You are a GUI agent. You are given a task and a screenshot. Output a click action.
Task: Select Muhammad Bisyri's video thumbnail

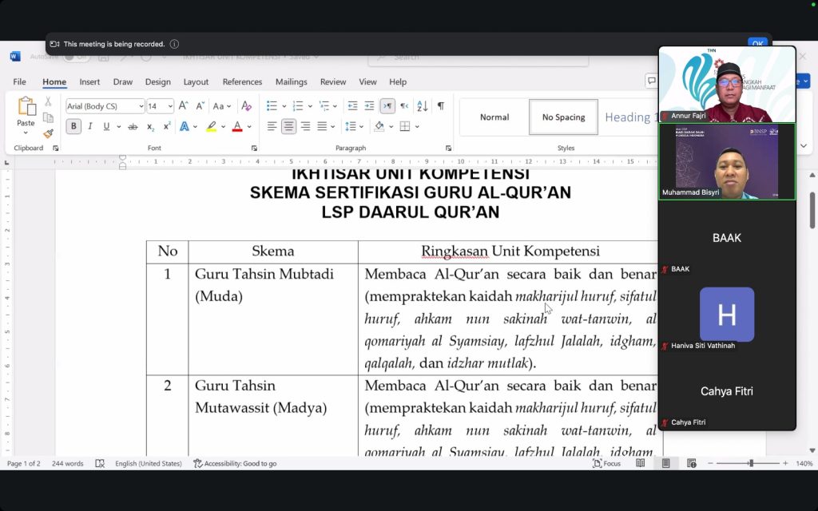coord(726,160)
